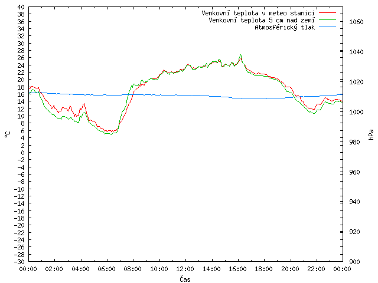Click the 10 temperature axis label

(21, 116)
